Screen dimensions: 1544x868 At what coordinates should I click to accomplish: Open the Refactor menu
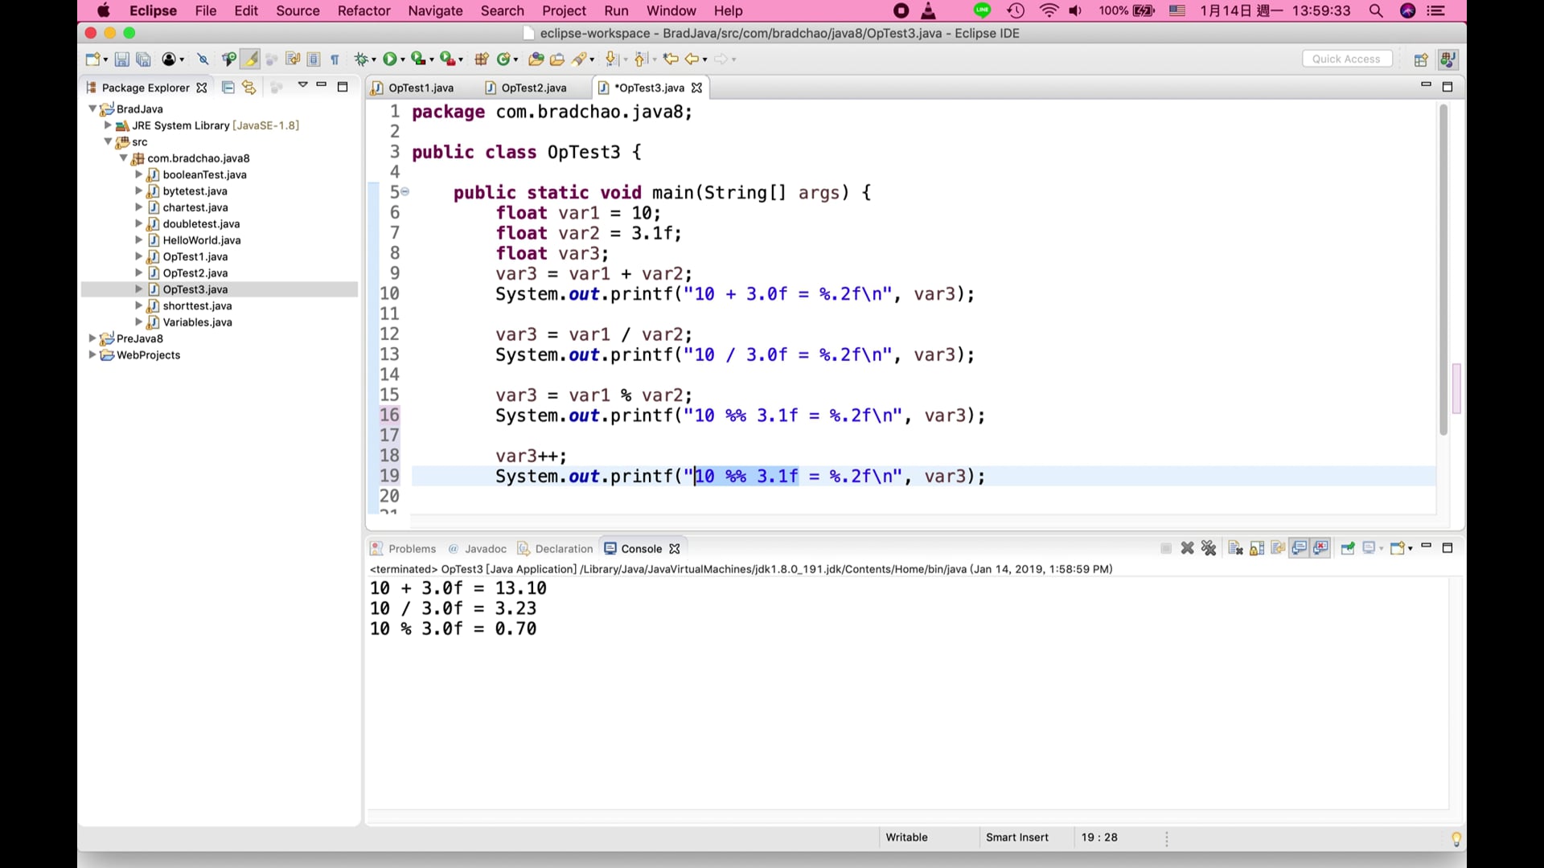(x=363, y=10)
